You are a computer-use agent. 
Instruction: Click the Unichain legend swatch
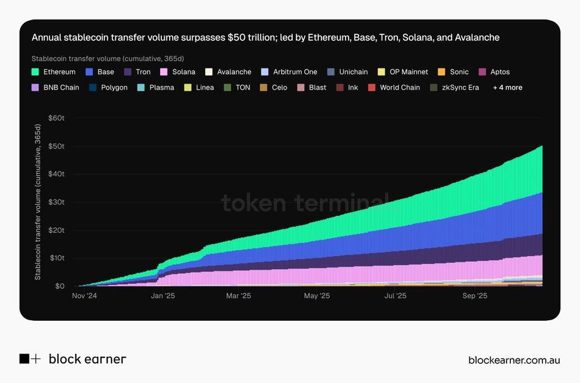(331, 72)
